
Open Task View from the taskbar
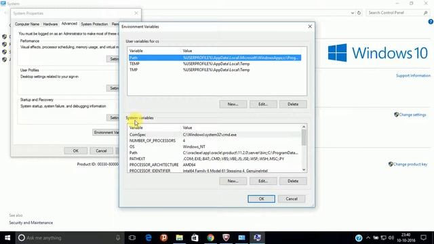(132, 238)
